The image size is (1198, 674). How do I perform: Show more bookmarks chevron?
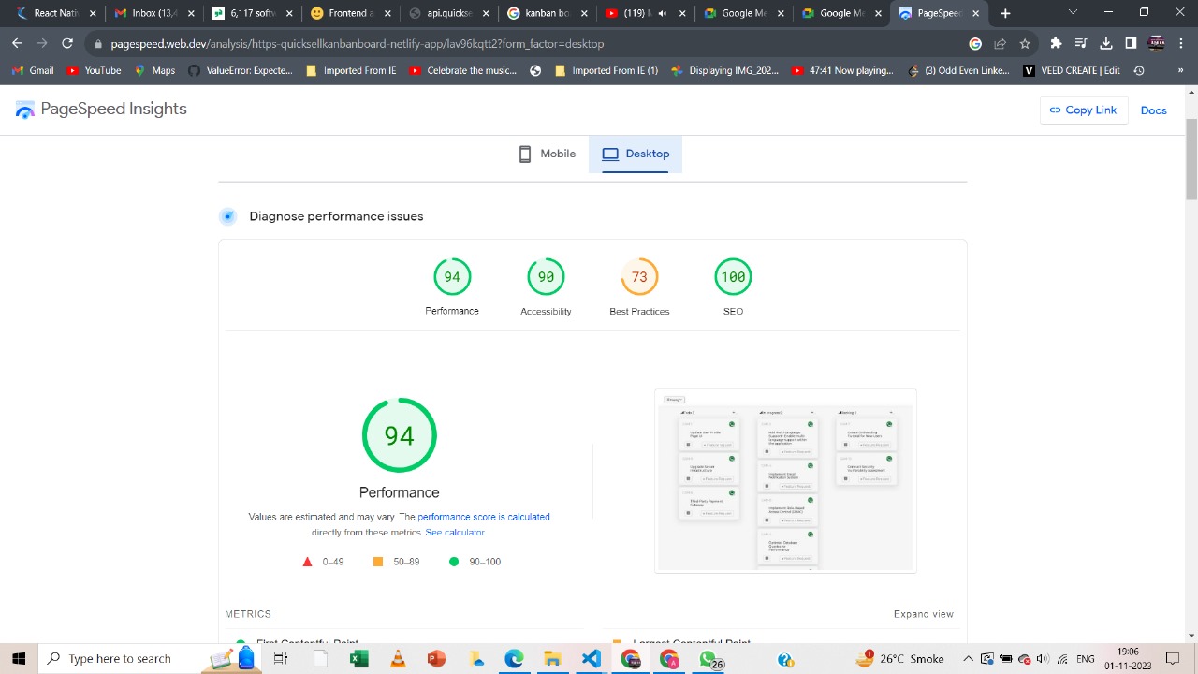point(1180,70)
